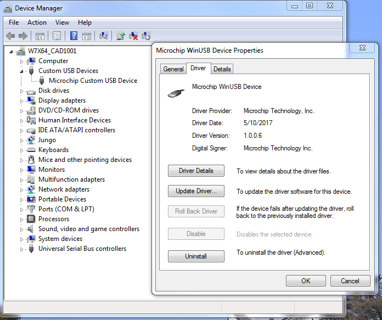Select Microchip Custom USB Device in tree
382x320 pixels.
[93, 81]
